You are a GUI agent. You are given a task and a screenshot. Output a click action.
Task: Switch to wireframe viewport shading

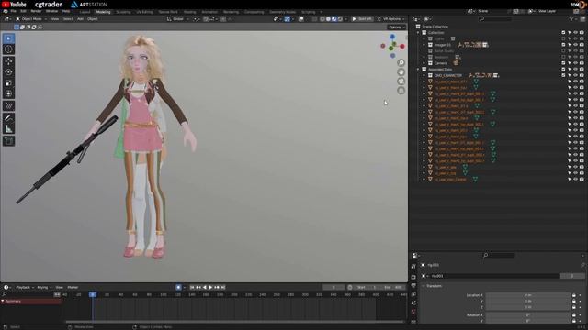click(x=322, y=18)
